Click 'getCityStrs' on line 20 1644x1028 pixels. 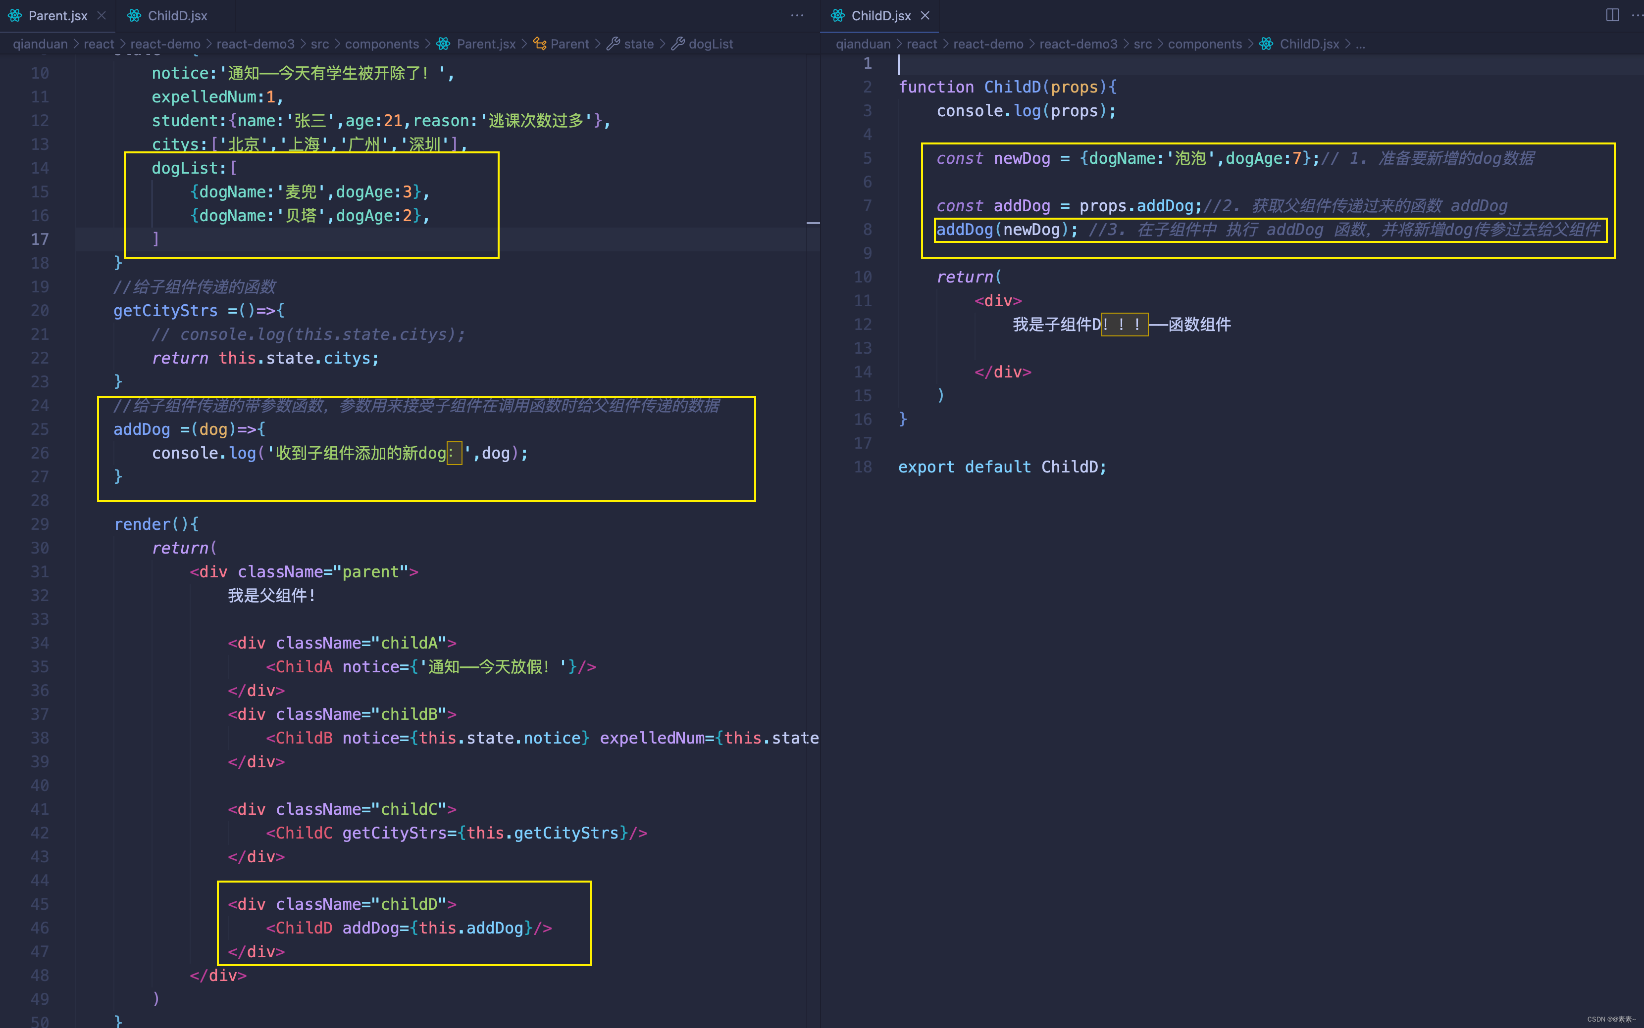(x=165, y=311)
